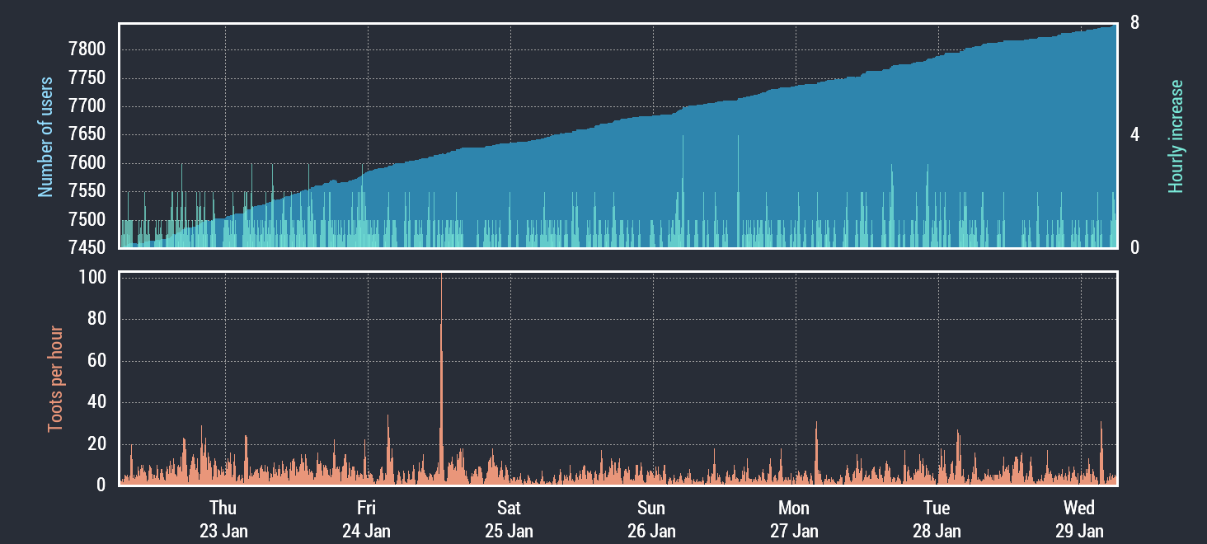1207x544 pixels.
Task: Click the 7800 tick on users axis
Action: tap(86, 49)
